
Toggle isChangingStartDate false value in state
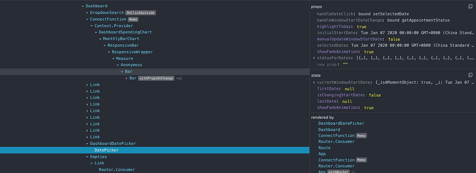pos(375,95)
